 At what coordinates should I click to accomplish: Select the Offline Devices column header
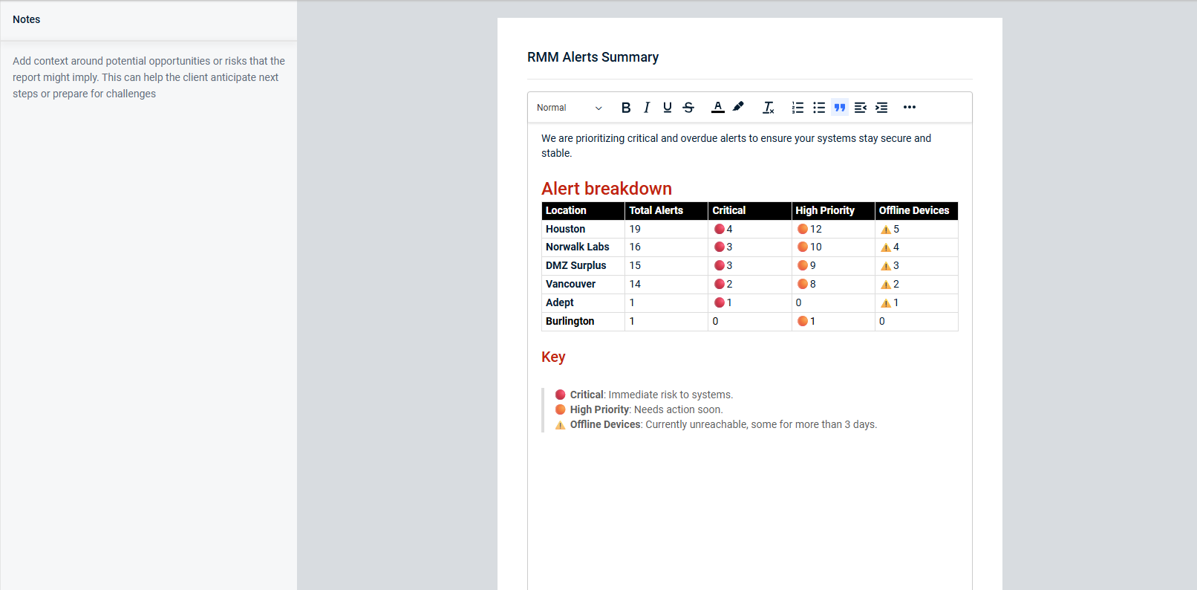(914, 210)
